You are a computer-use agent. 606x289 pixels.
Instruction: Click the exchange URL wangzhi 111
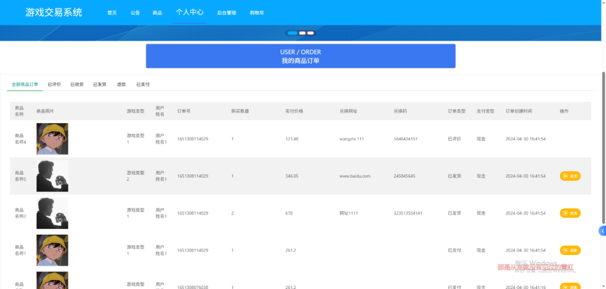(x=352, y=139)
